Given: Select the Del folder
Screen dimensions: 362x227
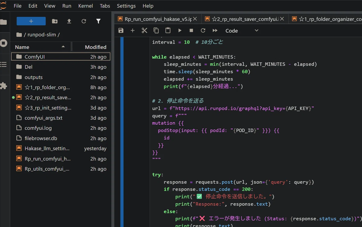Looking at the screenshot, I should [x=61, y=67].
